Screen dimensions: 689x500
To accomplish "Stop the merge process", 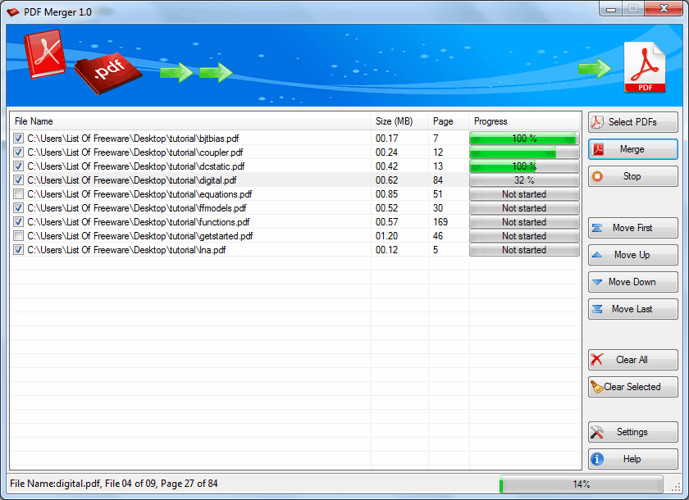I will 632,176.
